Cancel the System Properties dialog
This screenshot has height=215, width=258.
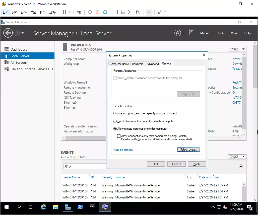coord(176,164)
